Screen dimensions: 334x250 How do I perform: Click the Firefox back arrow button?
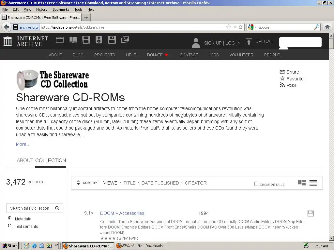(7, 27)
